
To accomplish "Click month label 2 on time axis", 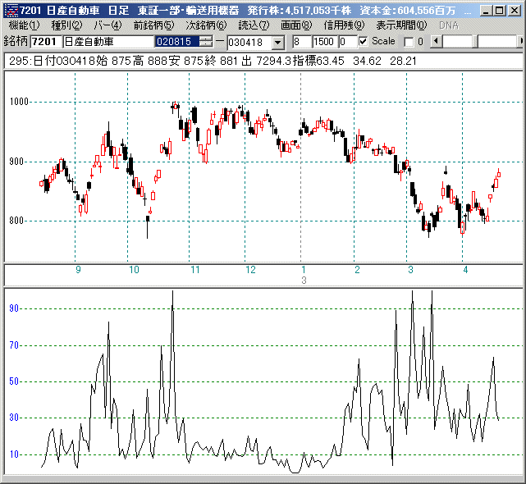I will (x=358, y=270).
